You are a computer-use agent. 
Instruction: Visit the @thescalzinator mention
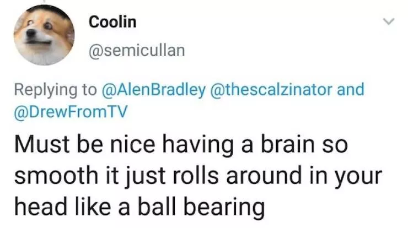tap(272, 90)
